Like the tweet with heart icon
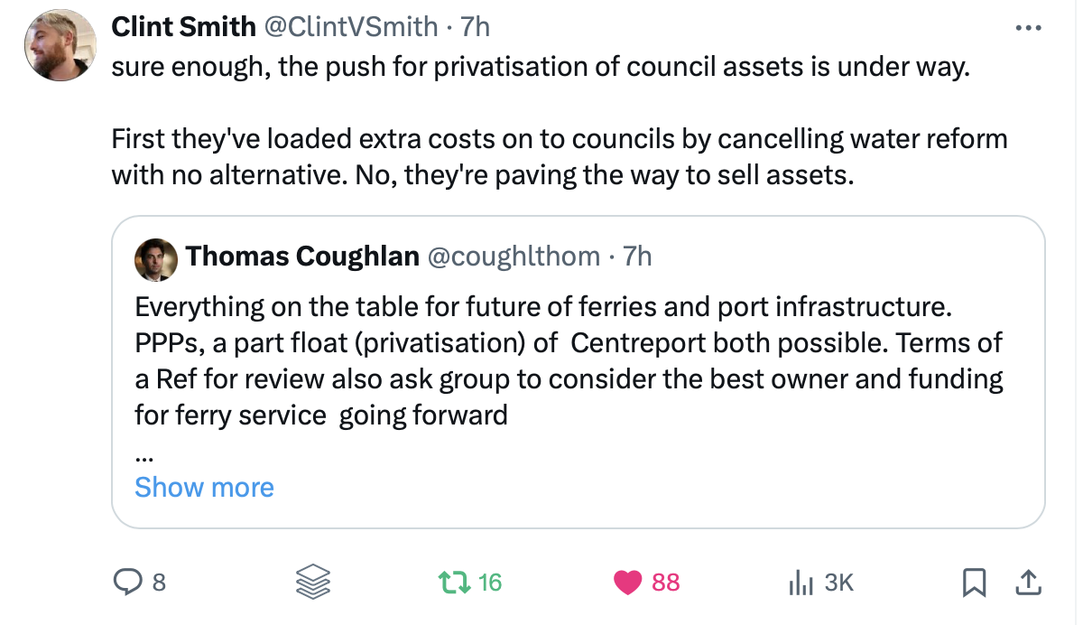Screen dimensions: 1083x625 pos(627,583)
